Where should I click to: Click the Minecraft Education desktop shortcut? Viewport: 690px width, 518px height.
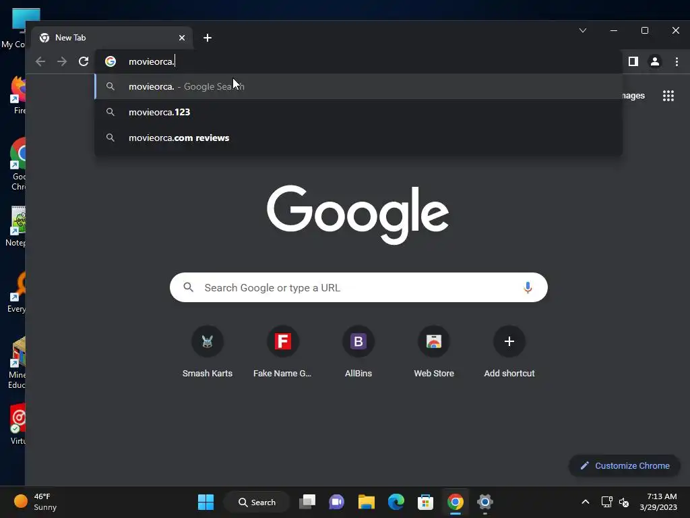click(x=18, y=363)
